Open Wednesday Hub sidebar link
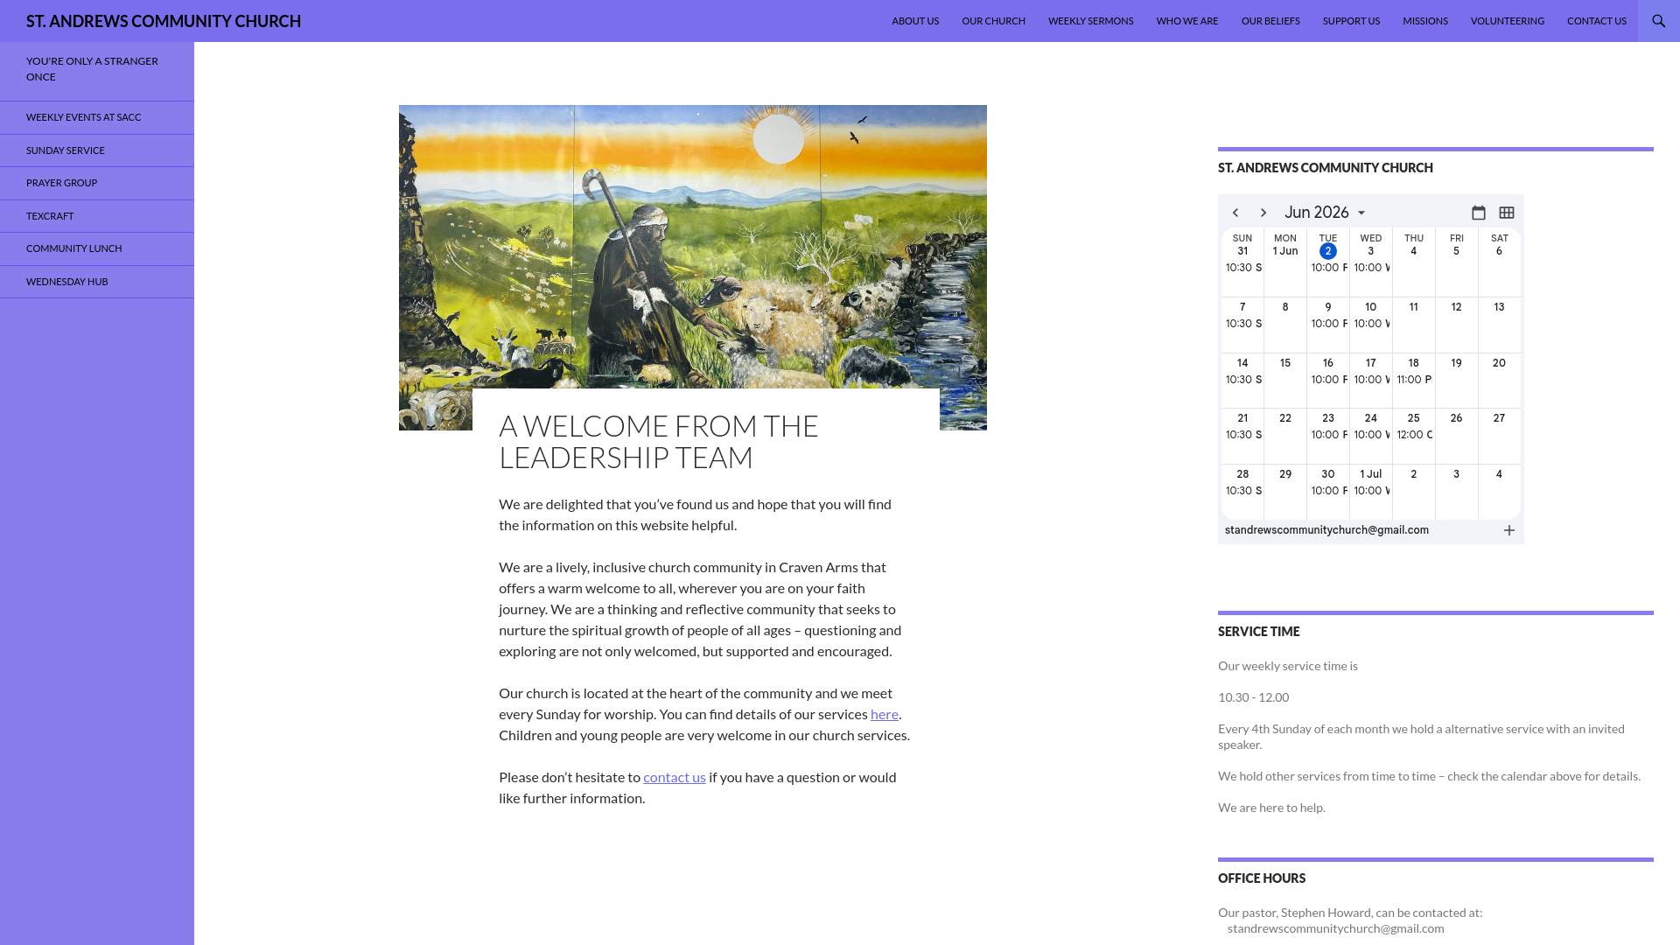 click(97, 282)
